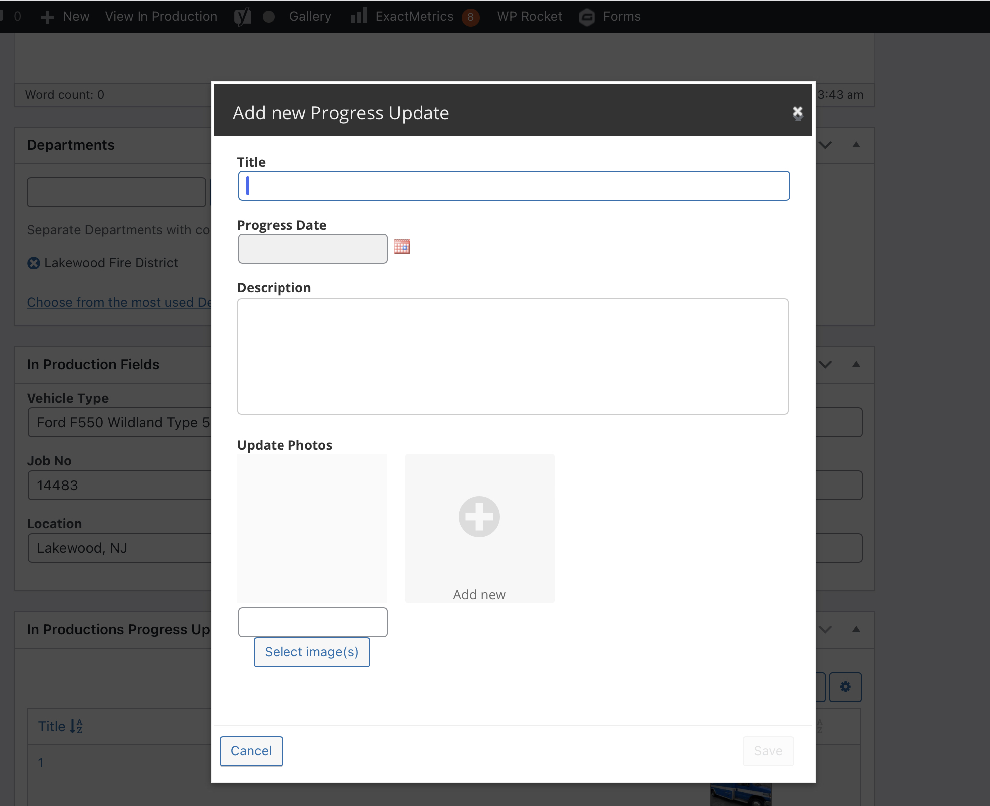The height and width of the screenshot is (806, 990).
Task: Click the Save button
Action: coord(768,751)
